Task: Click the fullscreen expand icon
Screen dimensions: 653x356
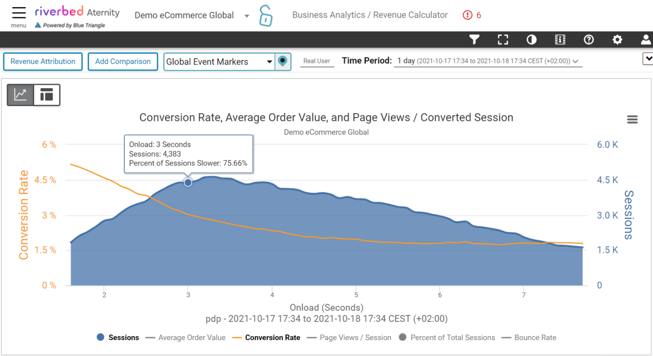Action: coord(503,39)
